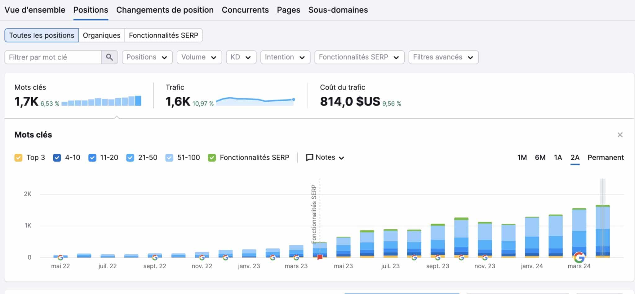Viewport: 635px width, 294px height.
Task: Open the Intention filter dropdown
Action: pos(285,57)
